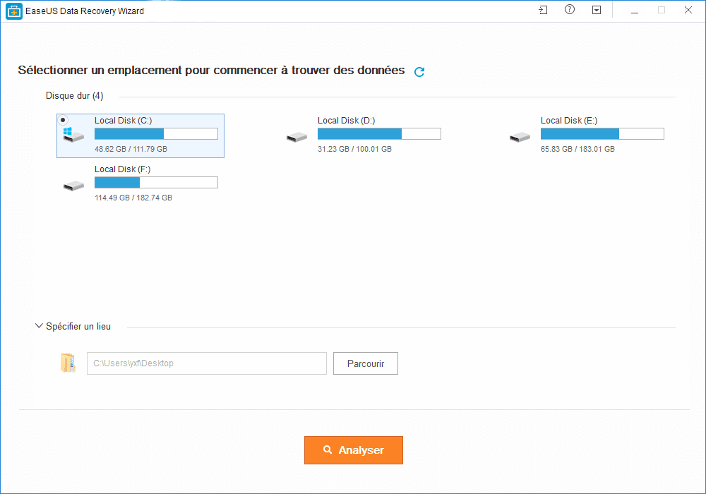
Task: Select the Local Disk (D:) drive icon
Action: click(297, 137)
